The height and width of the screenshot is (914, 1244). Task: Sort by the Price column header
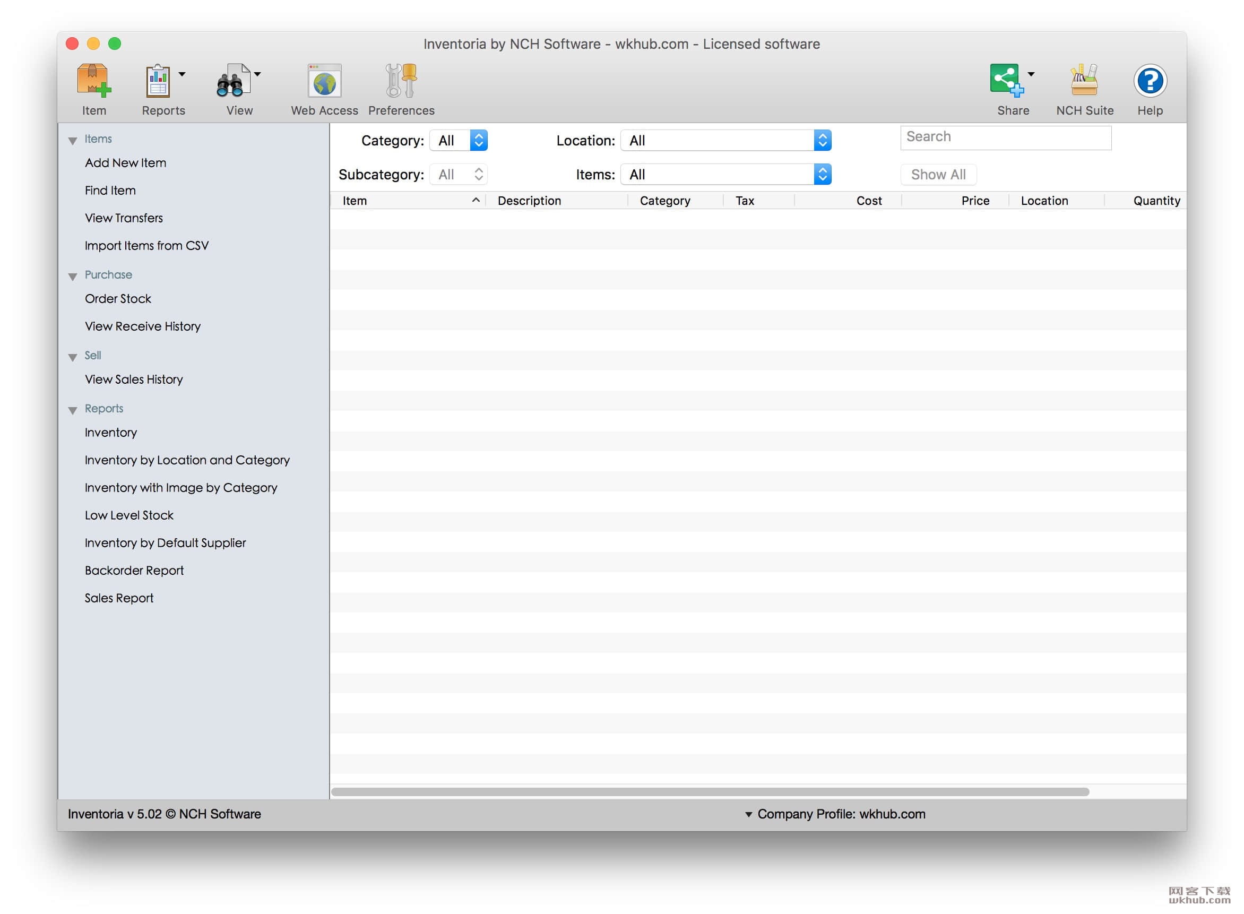(x=955, y=201)
